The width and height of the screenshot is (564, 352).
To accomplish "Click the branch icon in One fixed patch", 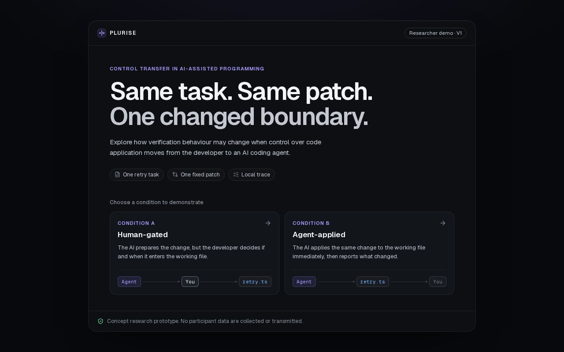I will click(x=175, y=175).
